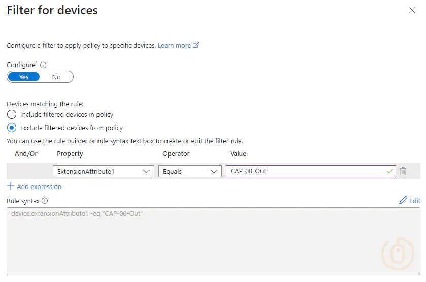426x282 pixels.
Task: Open the Equals operator dropdown
Action: point(190,171)
